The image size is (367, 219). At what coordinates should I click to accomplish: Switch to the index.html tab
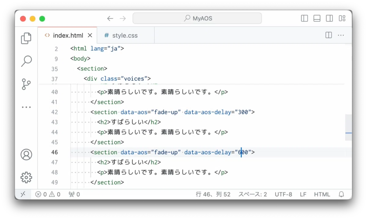coord(68,35)
